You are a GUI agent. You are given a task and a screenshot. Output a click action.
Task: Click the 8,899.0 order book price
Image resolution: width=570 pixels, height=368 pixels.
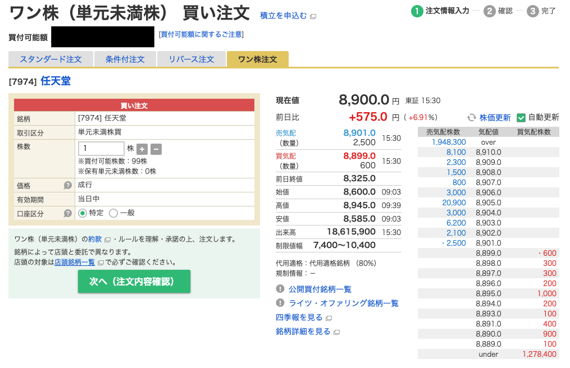(489, 253)
